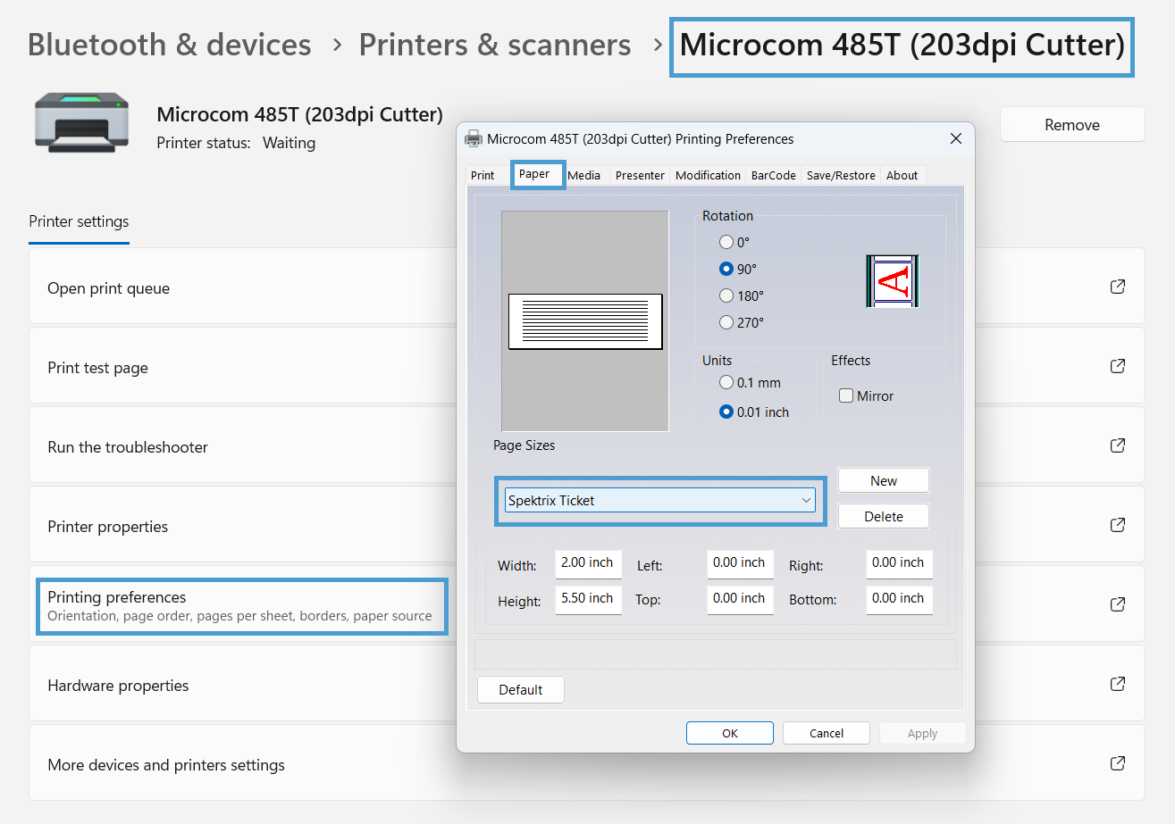
Task: Launch troubleshooter using its arrow icon
Action: [1118, 445]
